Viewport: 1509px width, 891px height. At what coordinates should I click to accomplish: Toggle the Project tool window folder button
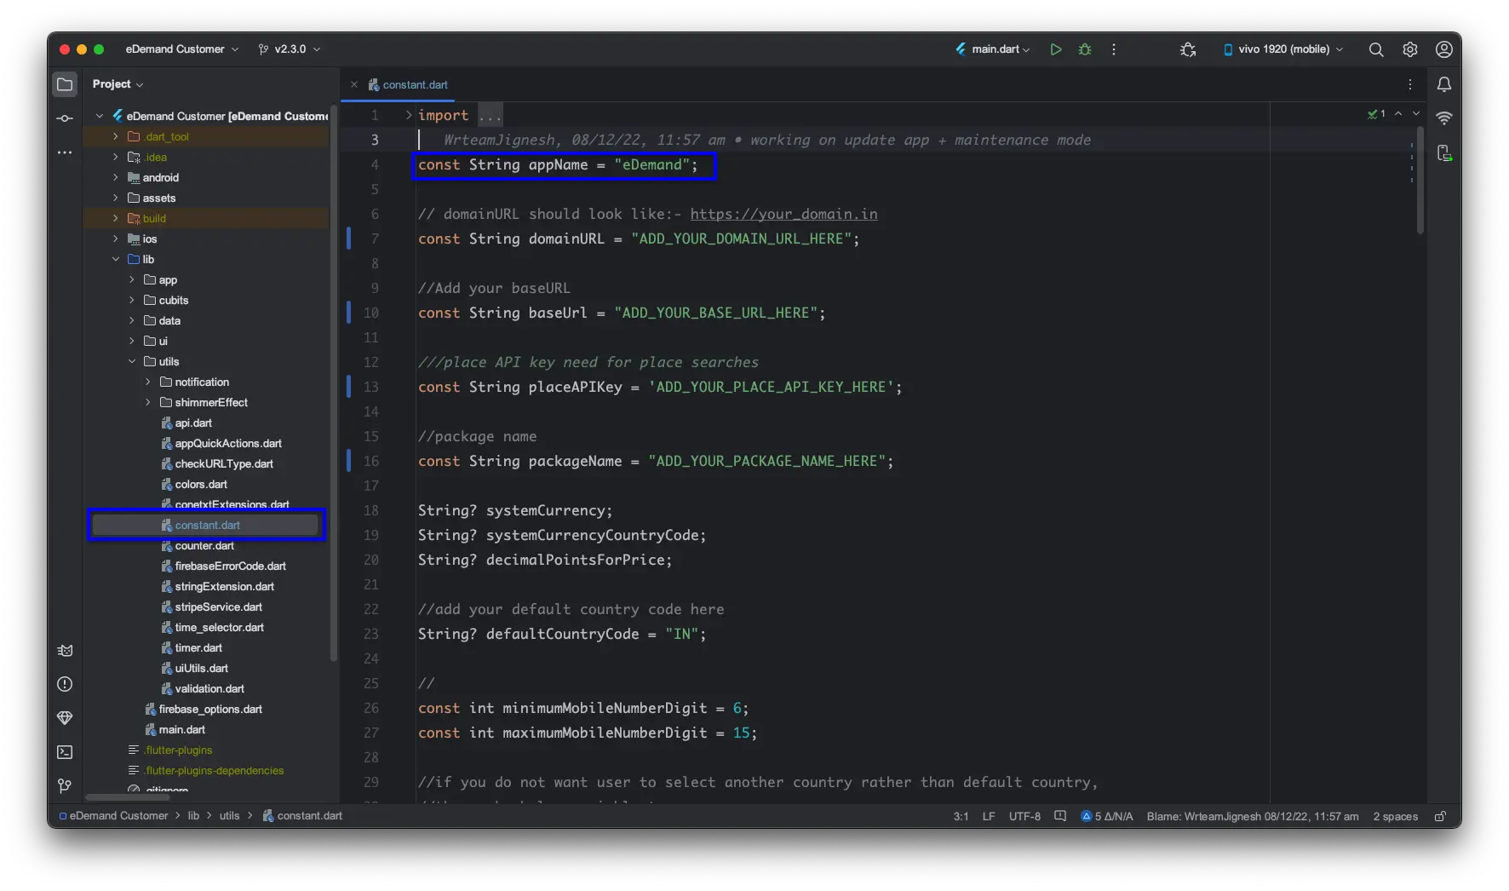point(65,84)
